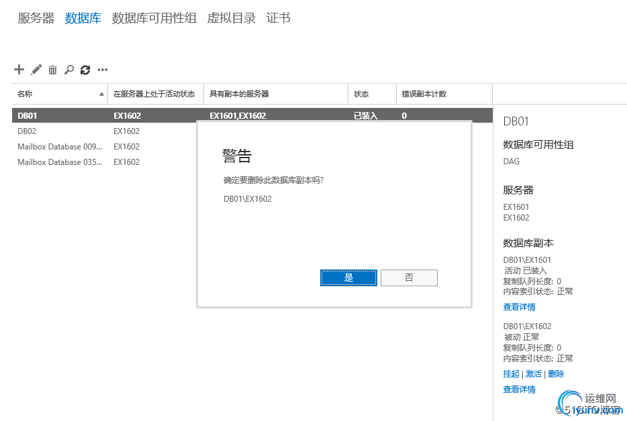Viewport: 627px width, 421px height.
Task: Click the DB01\EX1602 text in warning dialog
Action: coord(248,199)
